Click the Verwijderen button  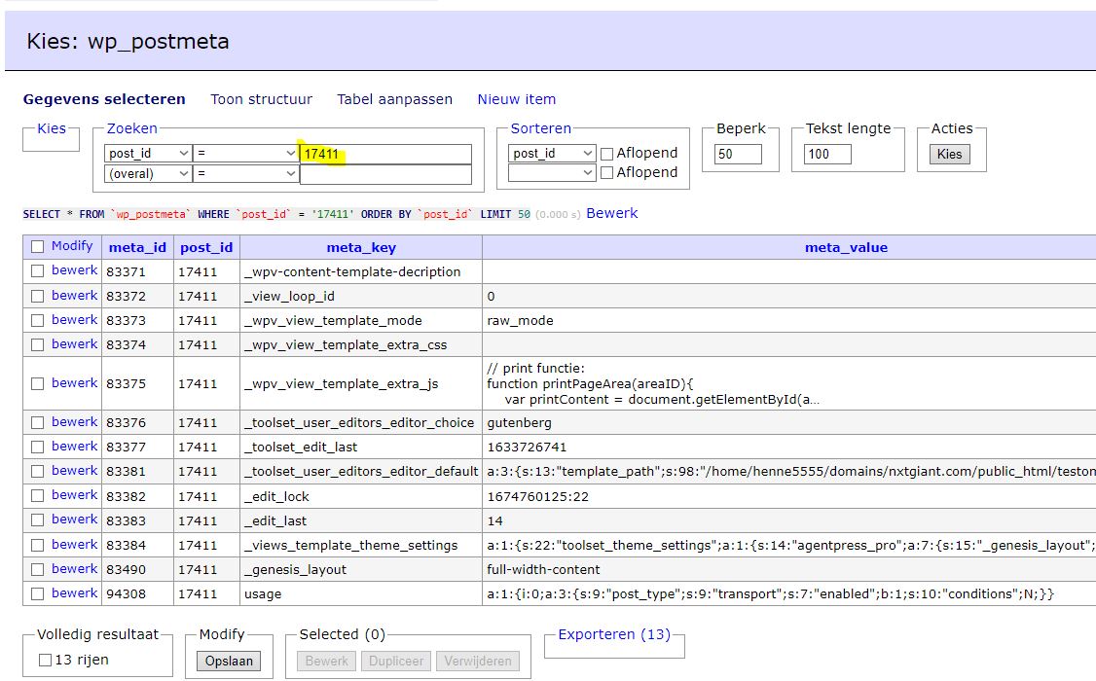[477, 661]
